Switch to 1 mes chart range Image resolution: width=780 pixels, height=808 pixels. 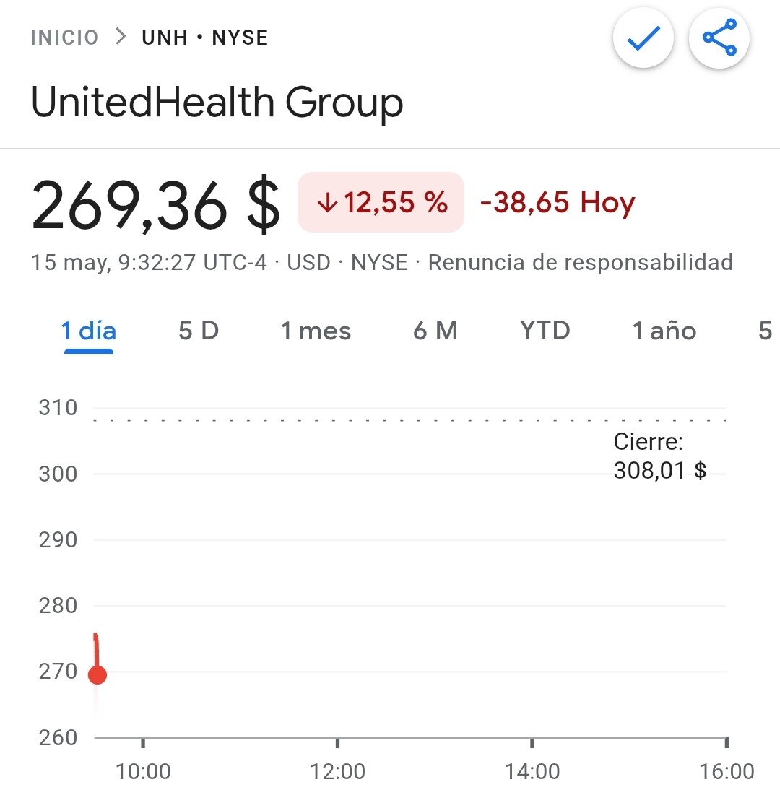point(316,331)
